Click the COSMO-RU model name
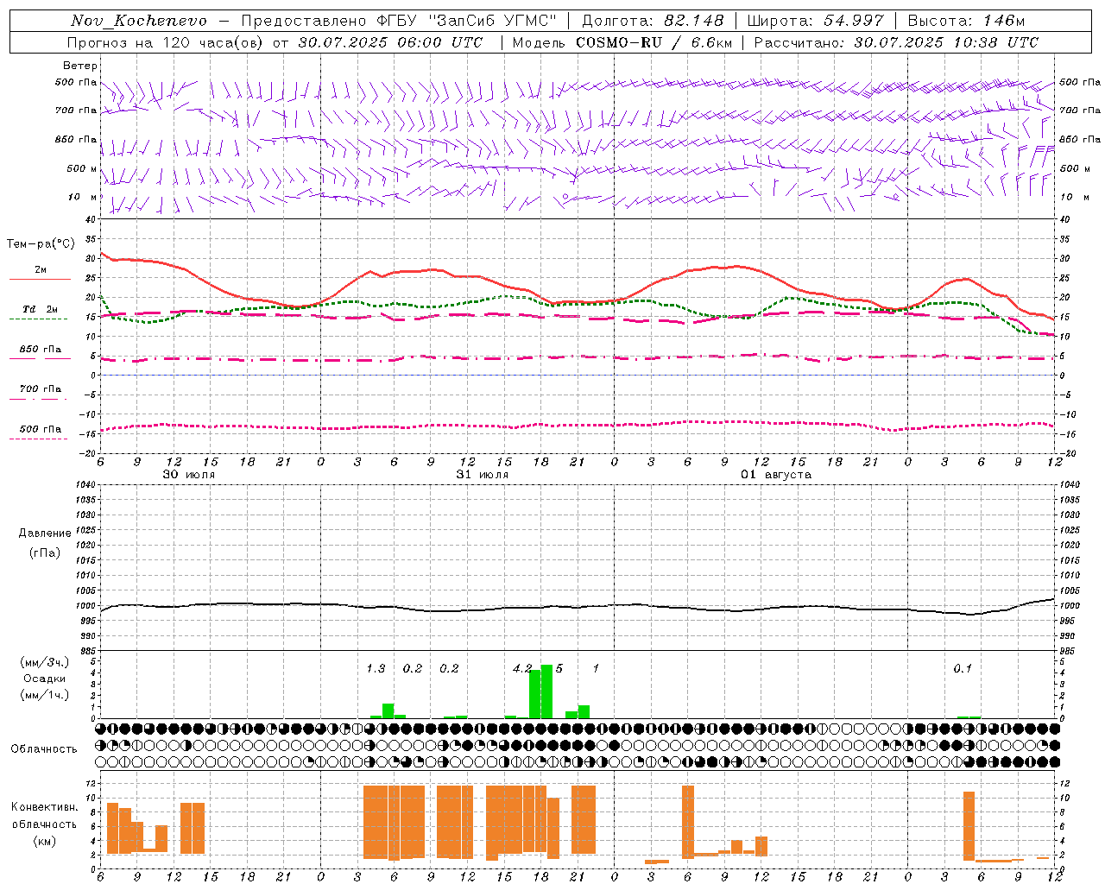1105x884 pixels. pyautogui.click(x=618, y=42)
